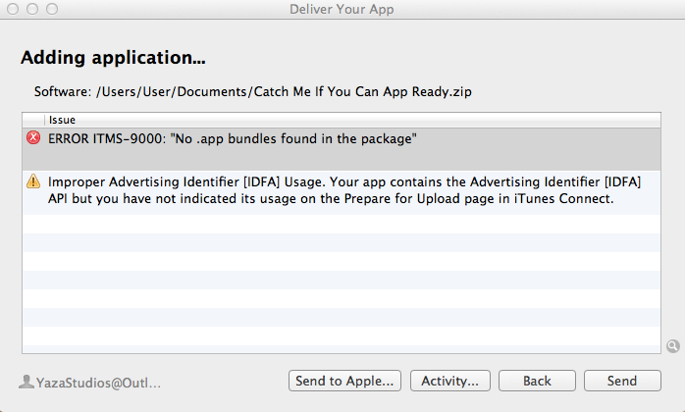Click the Adding application heading

pyautogui.click(x=113, y=58)
